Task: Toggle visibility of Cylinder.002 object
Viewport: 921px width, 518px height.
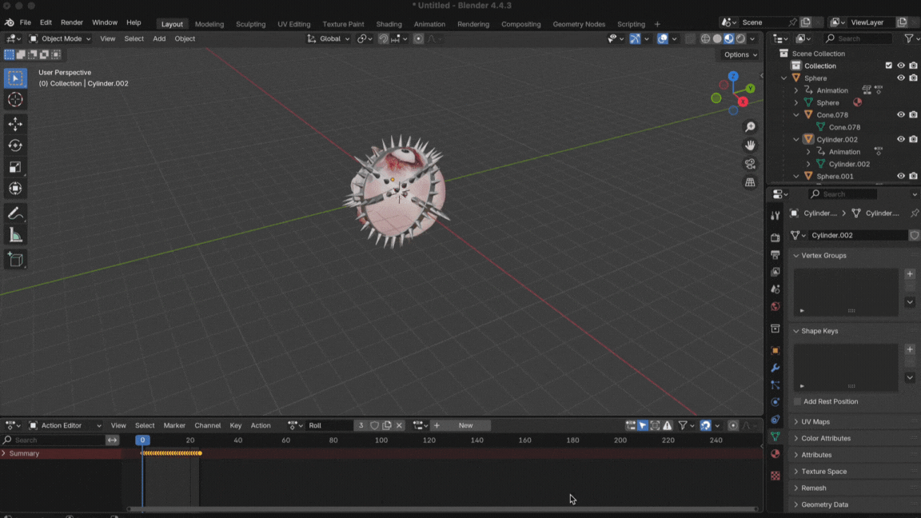Action: [900, 139]
